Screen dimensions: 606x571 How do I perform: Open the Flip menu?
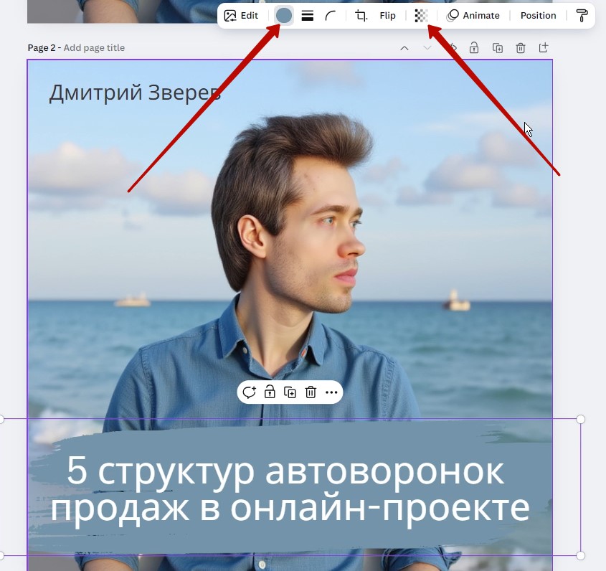click(387, 16)
